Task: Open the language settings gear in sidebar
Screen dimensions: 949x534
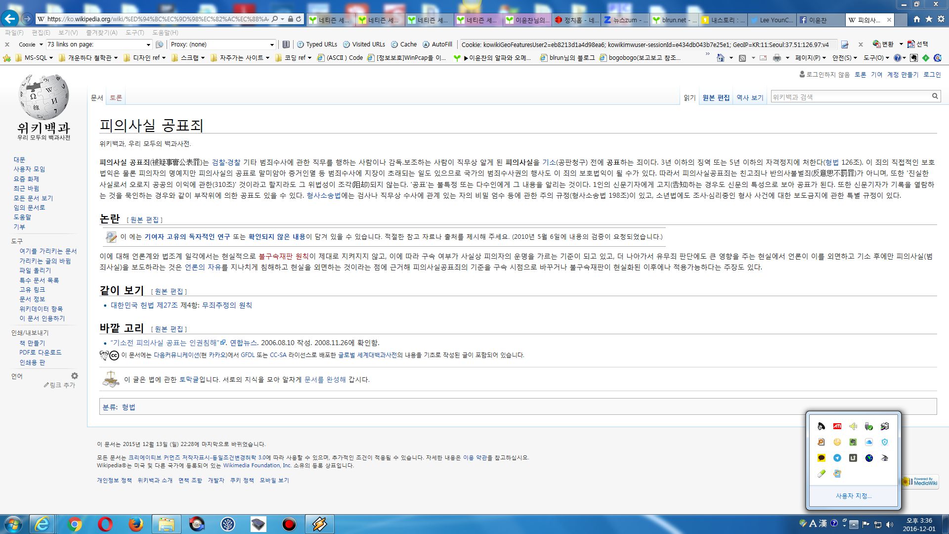Action: click(75, 376)
